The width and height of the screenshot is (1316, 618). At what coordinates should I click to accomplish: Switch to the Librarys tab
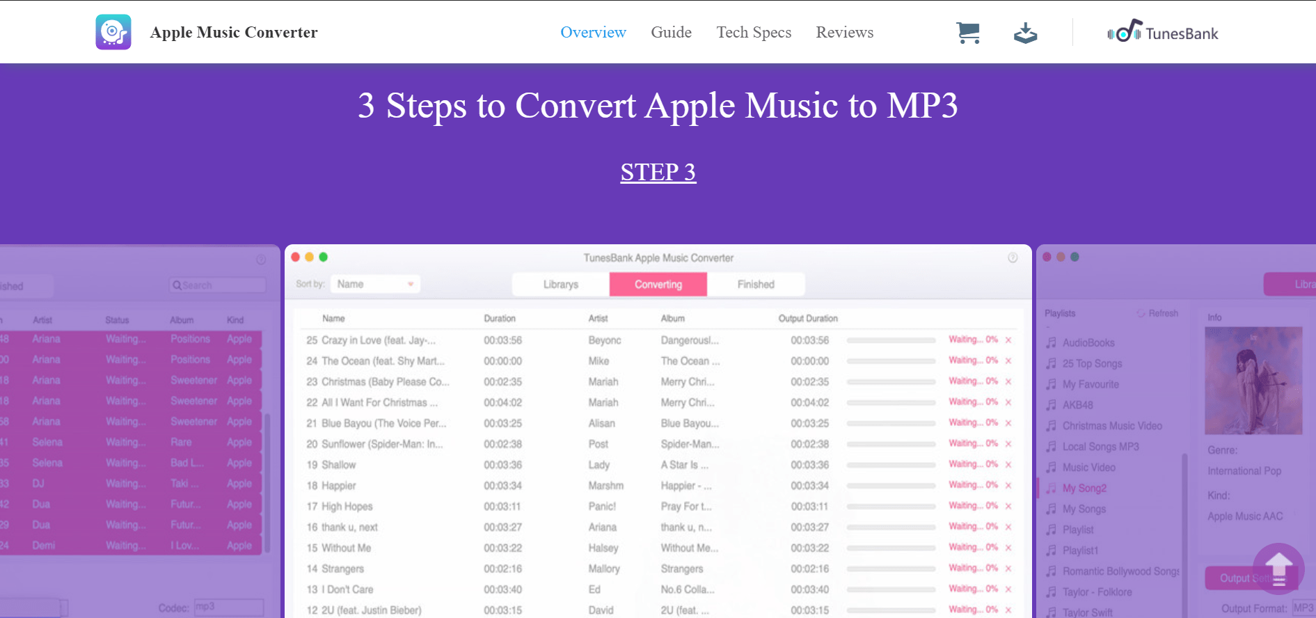[x=561, y=284]
